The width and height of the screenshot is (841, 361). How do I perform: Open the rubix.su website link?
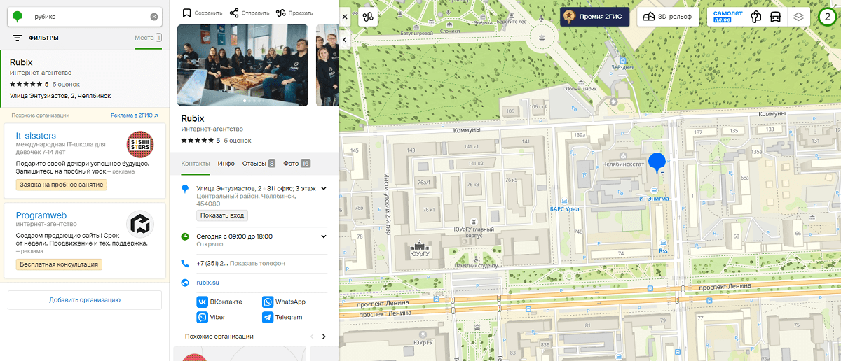(207, 283)
